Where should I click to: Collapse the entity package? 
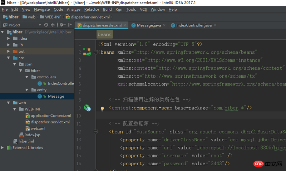(x=27, y=90)
